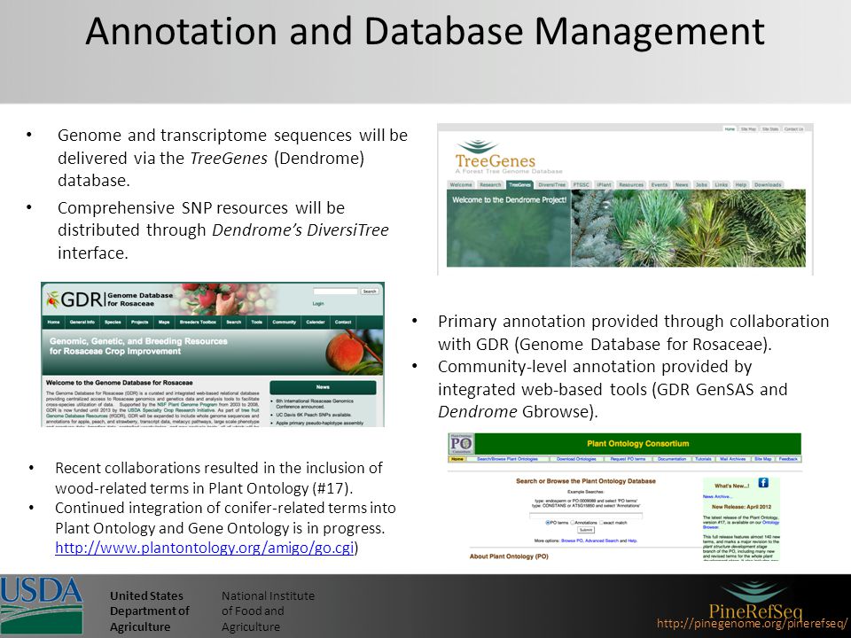Screen dimensions: 851x638
Task: Open Mail Archives on Plant Ontology menu
Action: tap(733, 459)
